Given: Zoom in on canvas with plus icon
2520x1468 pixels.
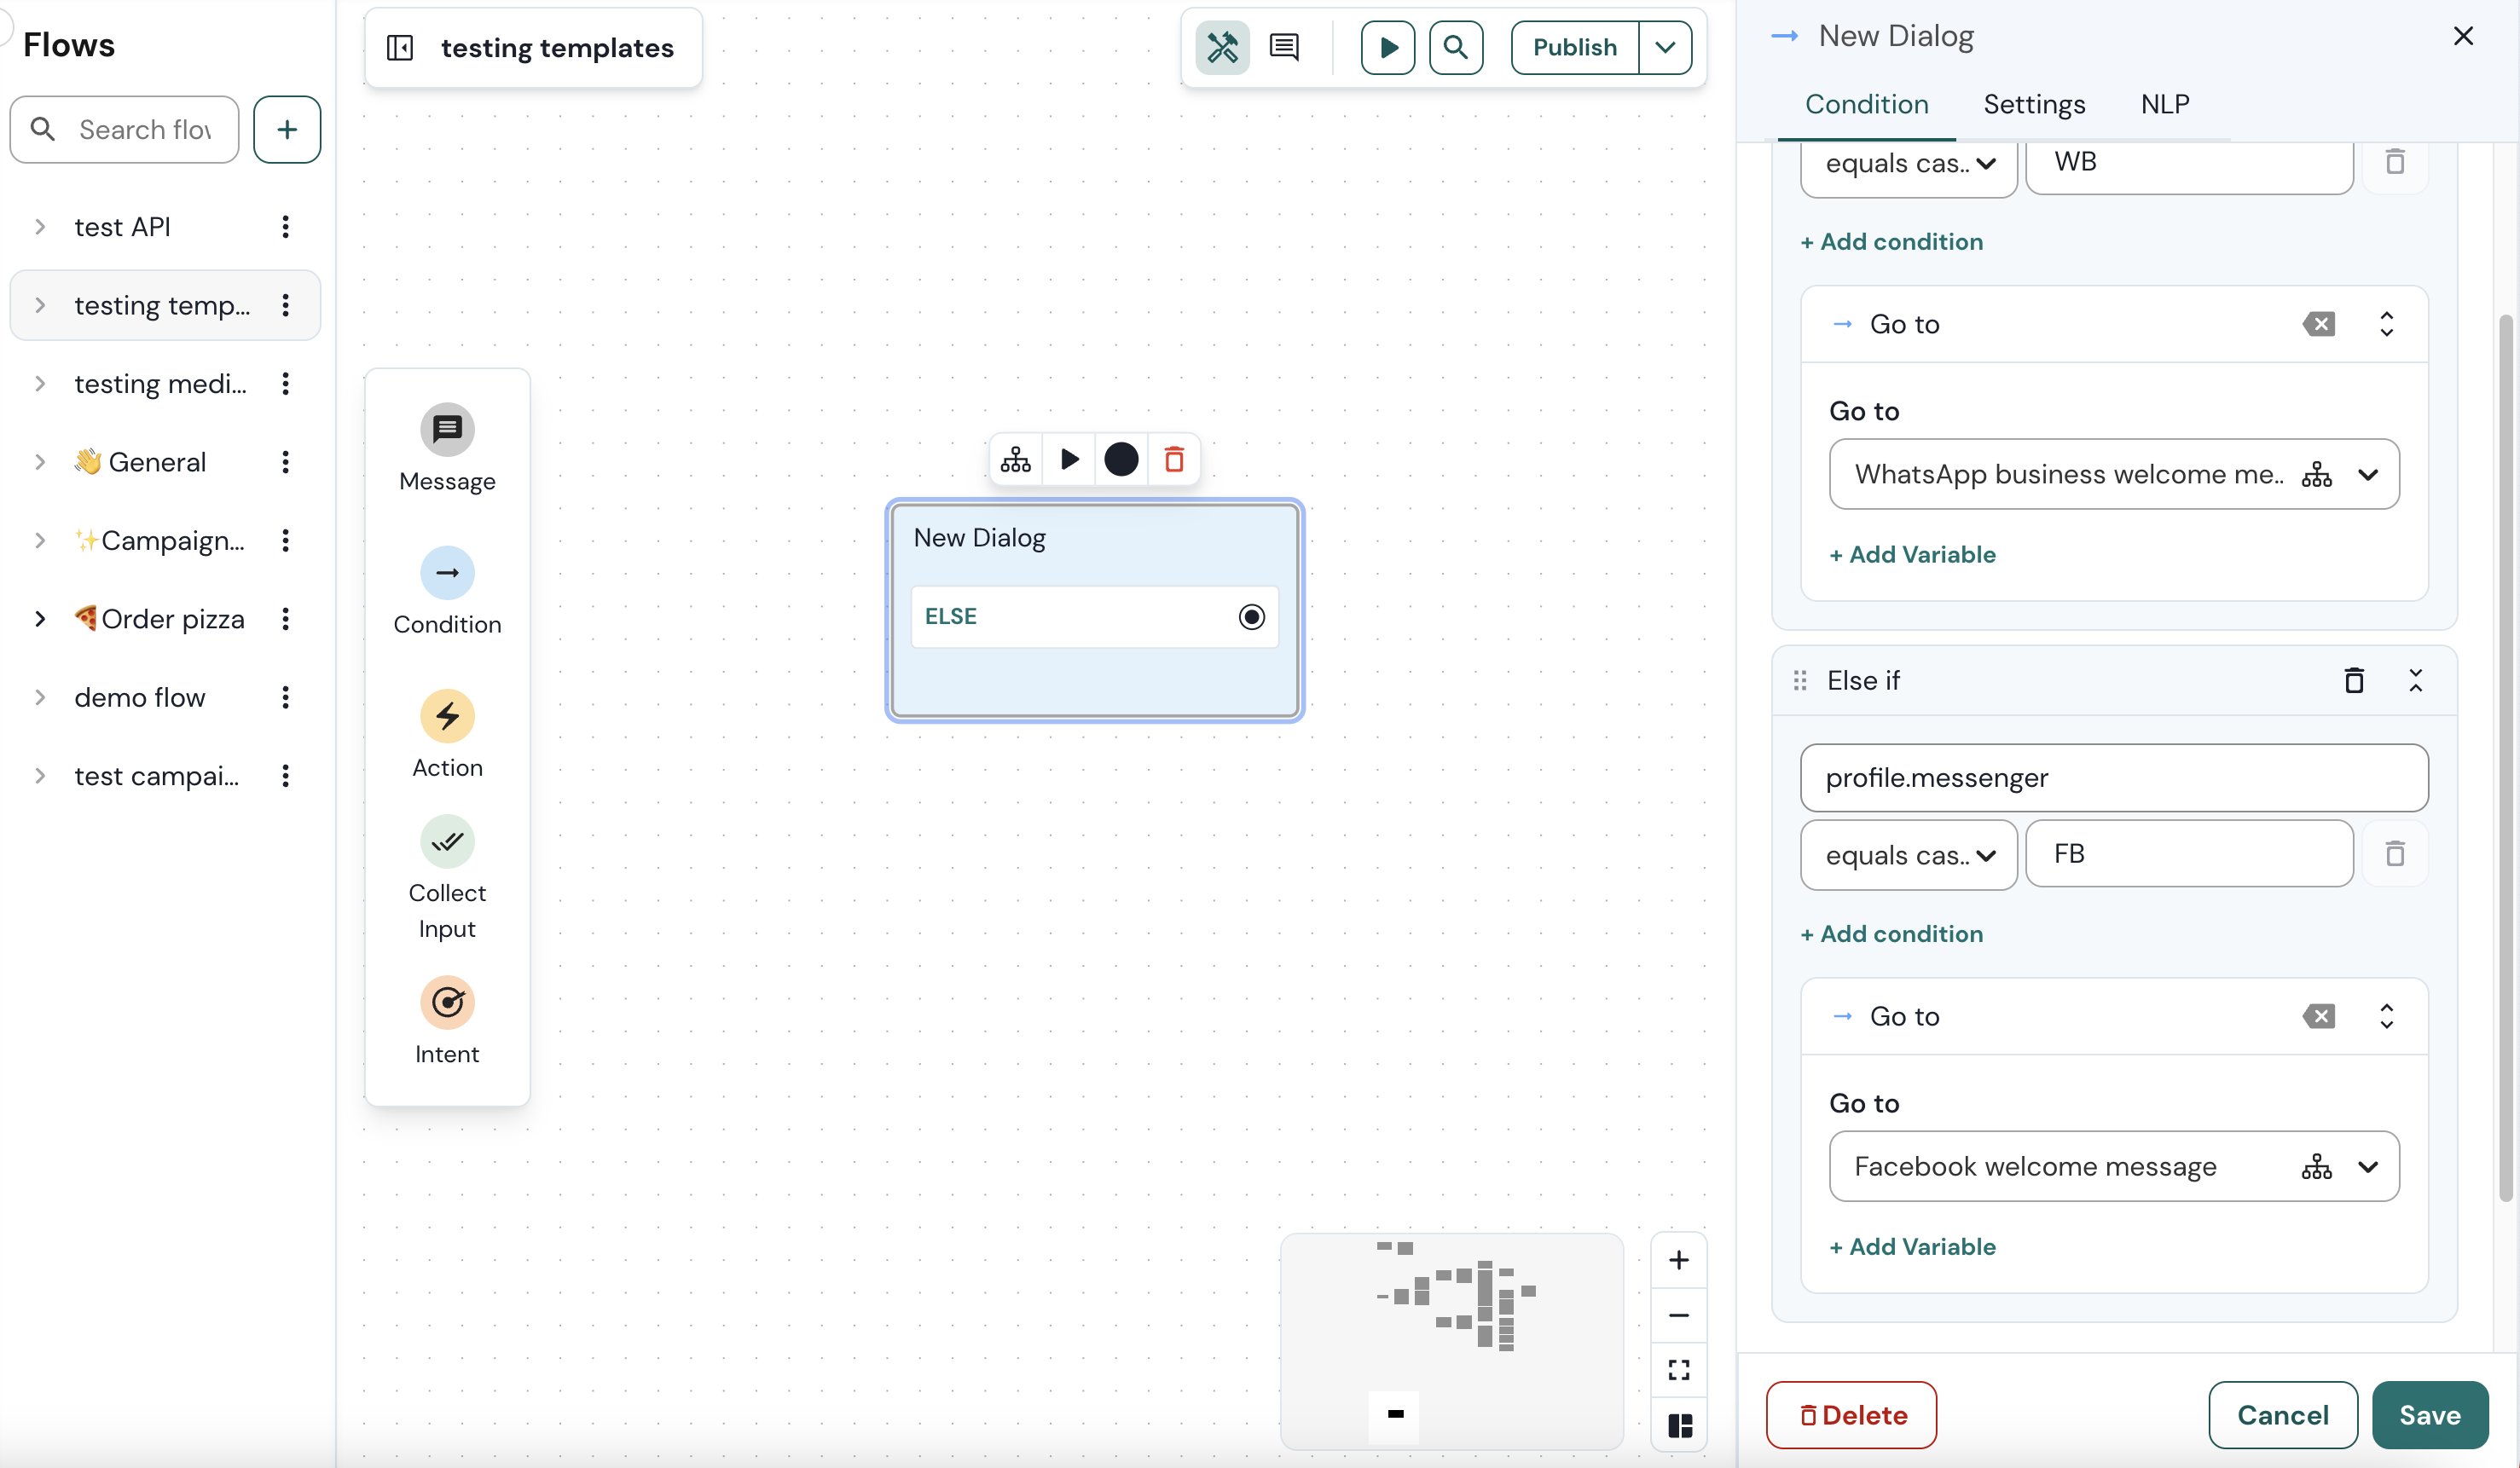Looking at the screenshot, I should [x=1679, y=1259].
